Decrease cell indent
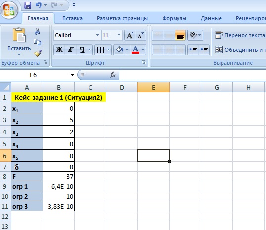 (x=193, y=50)
